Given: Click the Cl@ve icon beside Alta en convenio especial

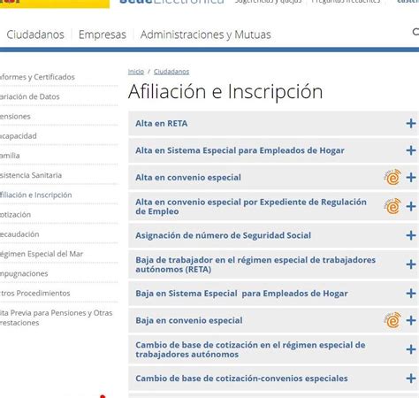Looking at the screenshot, I should pos(392,177).
